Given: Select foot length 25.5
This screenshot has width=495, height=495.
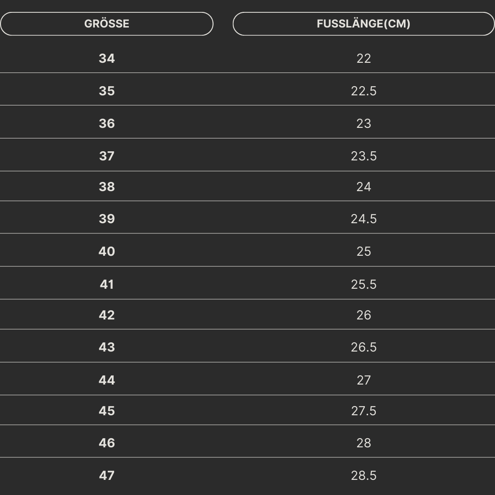Looking at the screenshot, I should pyautogui.click(x=363, y=285).
